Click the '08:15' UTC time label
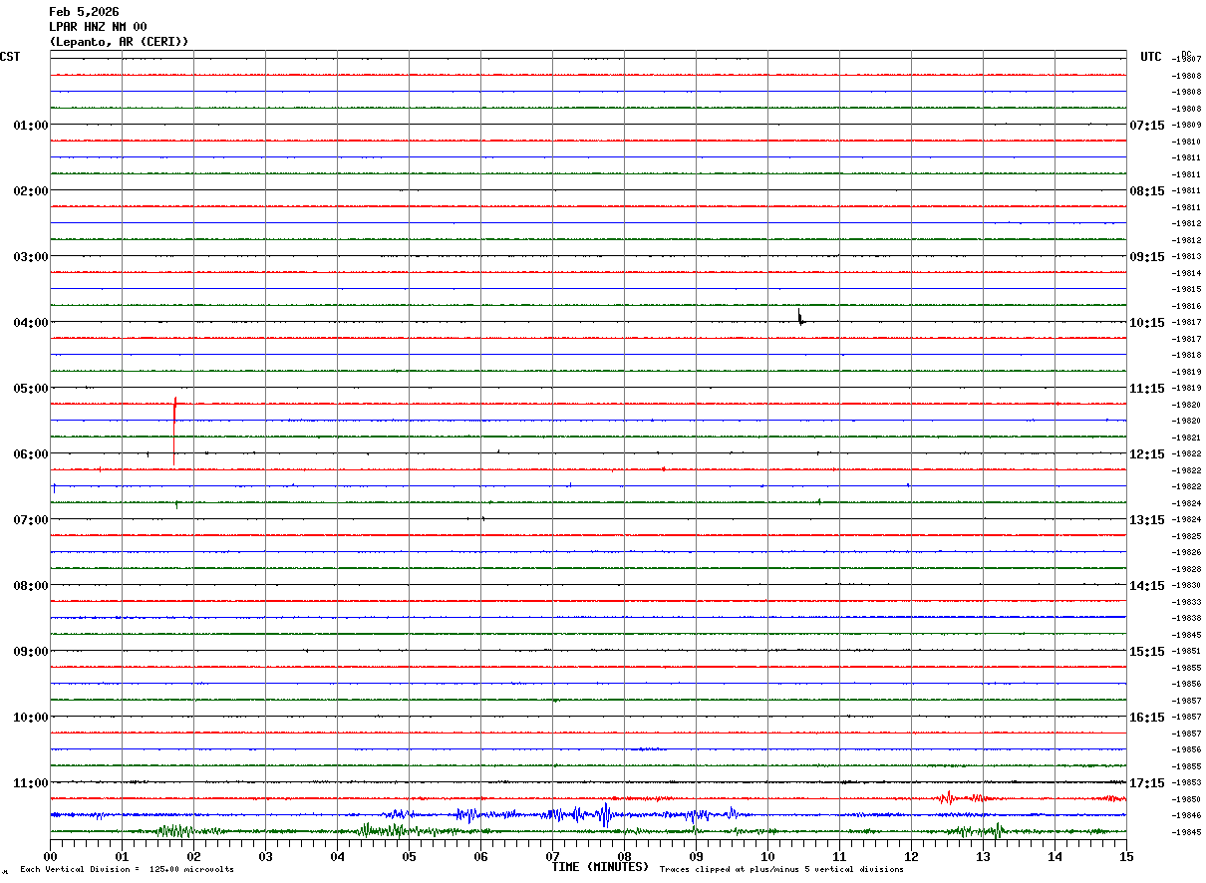 pyautogui.click(x=1147, y=191)
